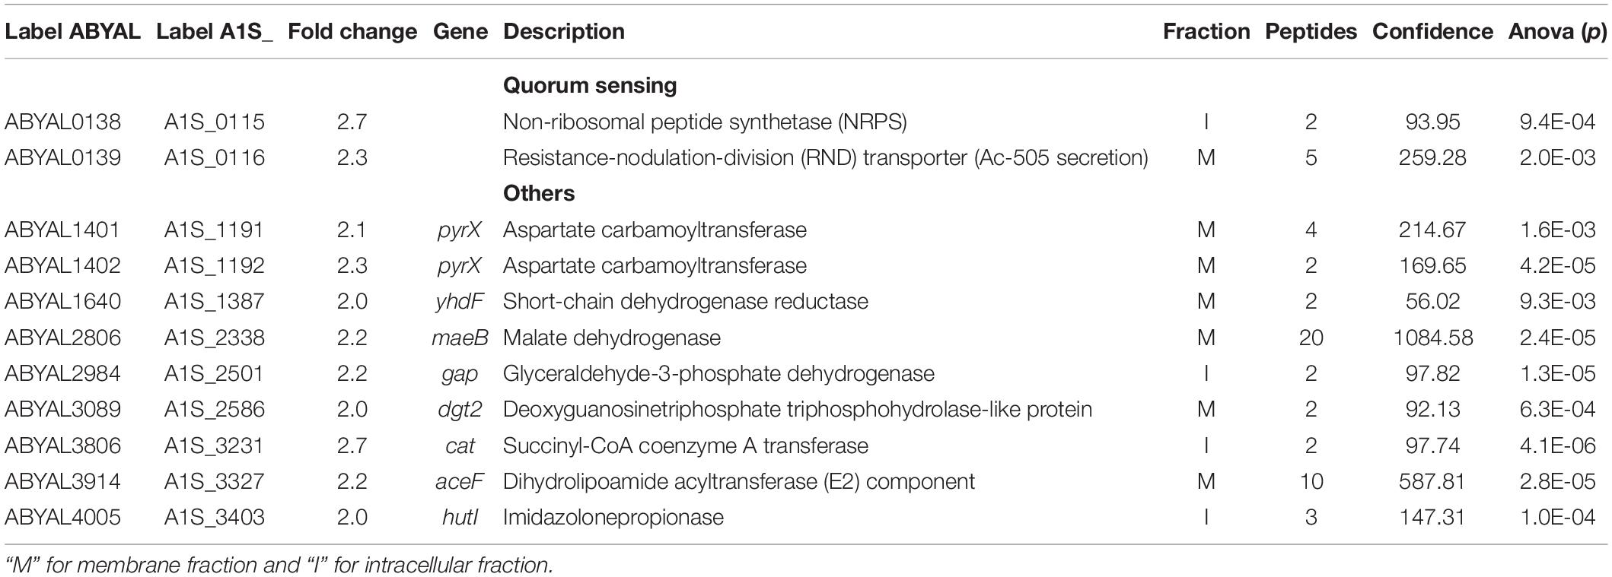Select the hutI gene cell

click(x=460, y=517)
